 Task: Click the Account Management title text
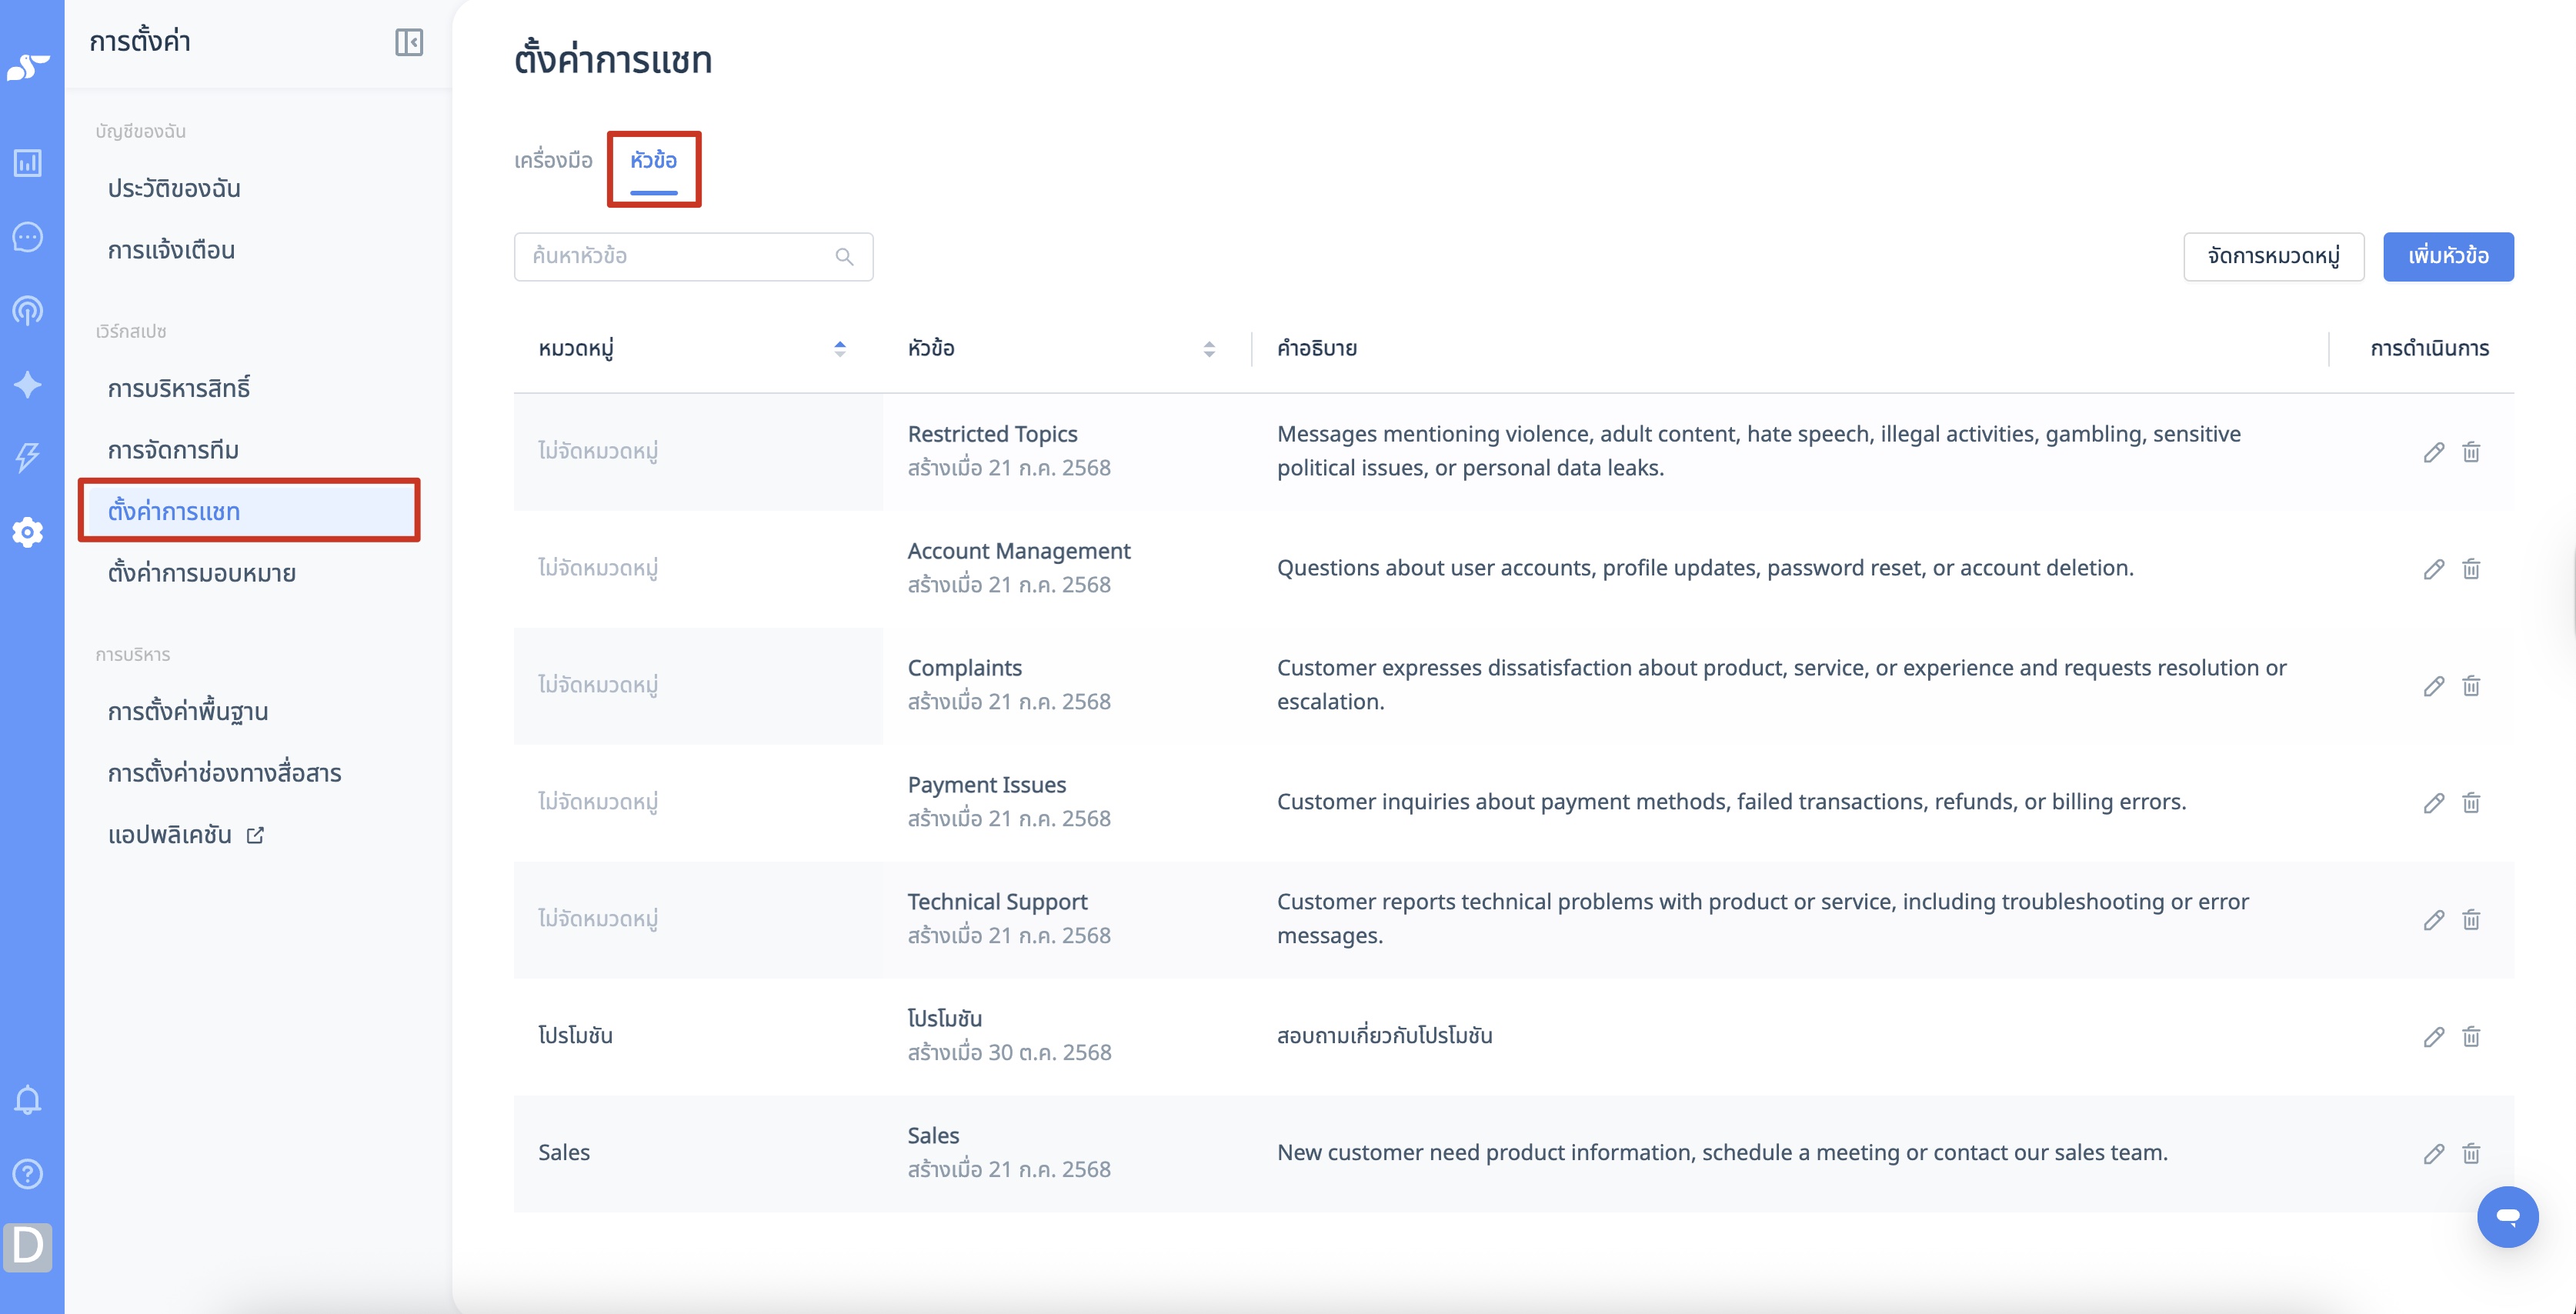click(1019, 551)
